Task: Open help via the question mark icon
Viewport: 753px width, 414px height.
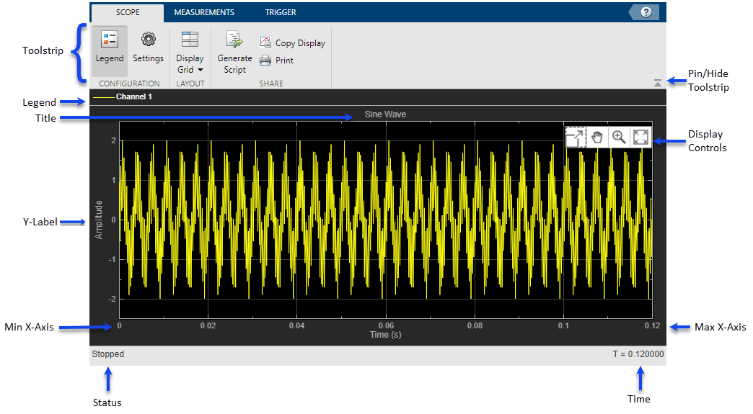Action: (646, 12)
